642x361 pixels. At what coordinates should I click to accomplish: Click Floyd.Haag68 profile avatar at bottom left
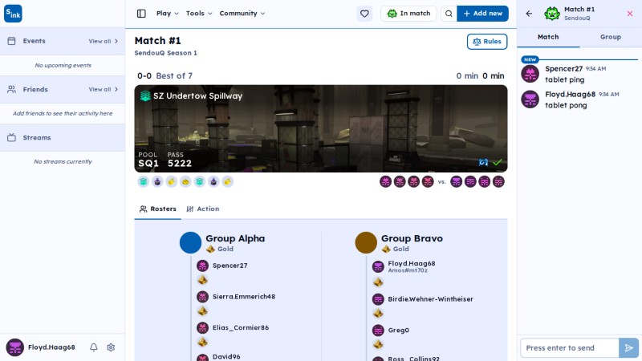point(14,347)
